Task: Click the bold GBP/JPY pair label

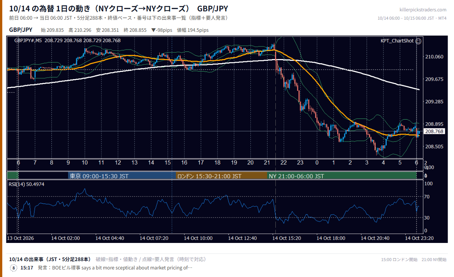Action: click(21, 30)
